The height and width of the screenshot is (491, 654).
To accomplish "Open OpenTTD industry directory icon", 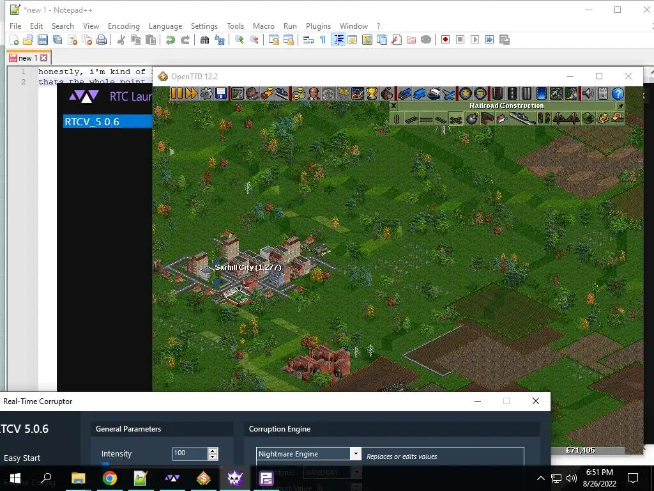I will (387, 93).
